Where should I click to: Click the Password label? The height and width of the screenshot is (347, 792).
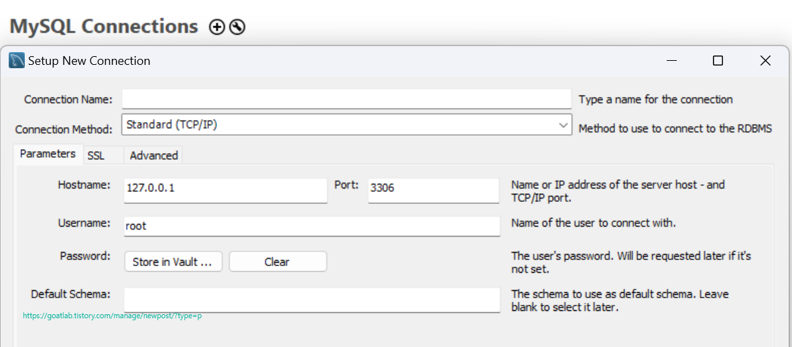pos(85,255)
